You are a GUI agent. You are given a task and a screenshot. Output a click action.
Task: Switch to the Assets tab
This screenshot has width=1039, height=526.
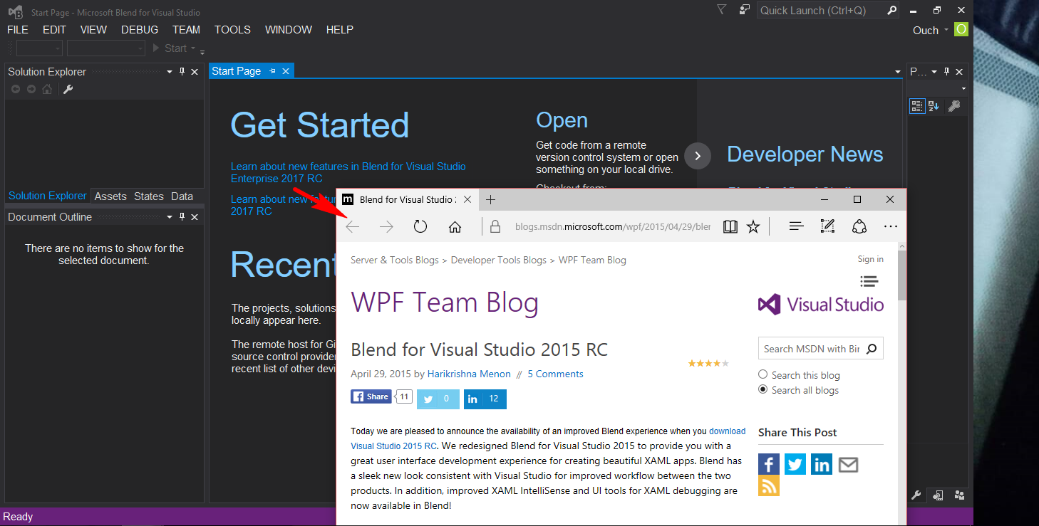(x=110, y=196)
